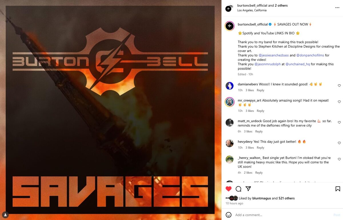Like mr_creepys_art's comment heart icon
The height and width of the screenshot is (220, 343).
(339, 102)
